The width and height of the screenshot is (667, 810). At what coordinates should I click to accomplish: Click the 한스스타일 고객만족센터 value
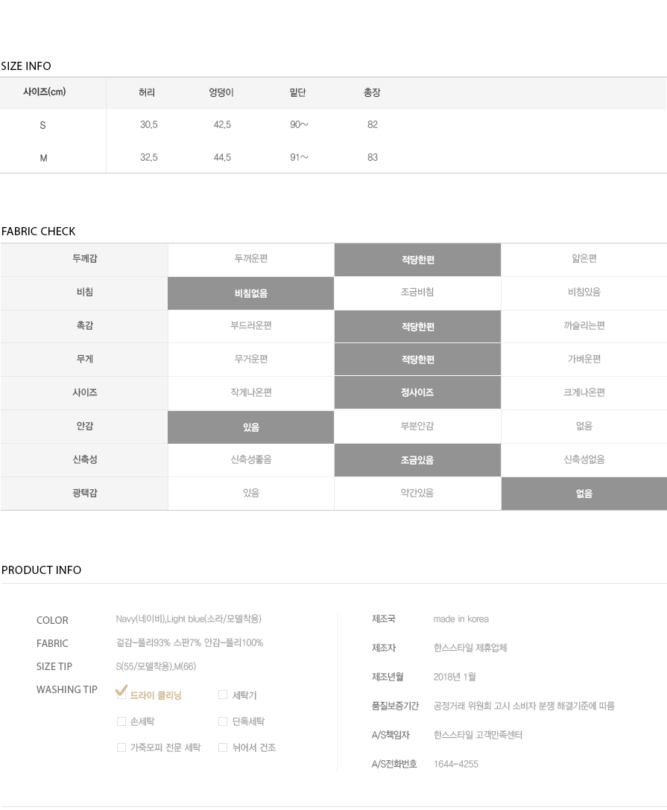(478, 735)
